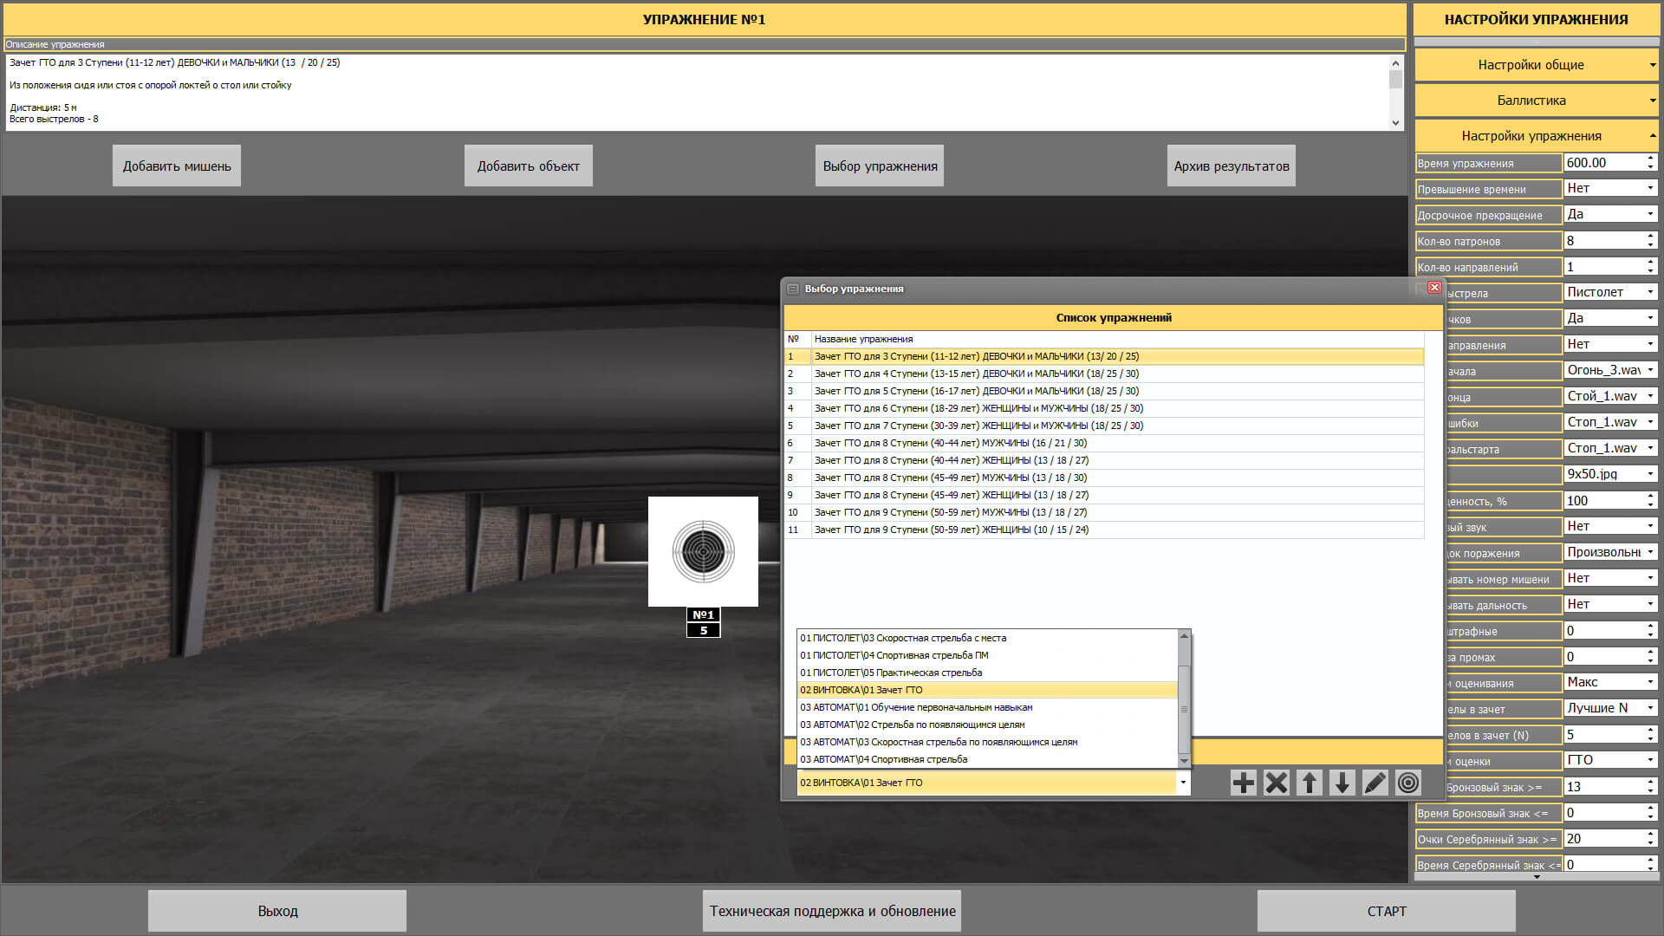Close the Выбор упражнения dialog

click(1434, 288)
